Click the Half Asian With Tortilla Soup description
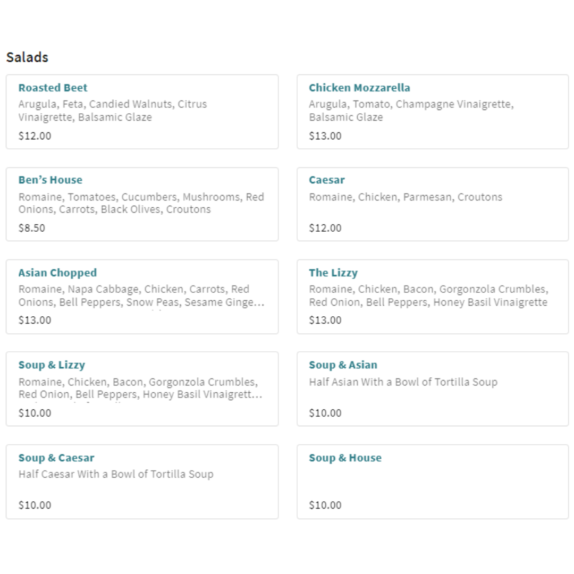Image resolution: width=574 pixels, height=574 pixels. tap(403, 382)
